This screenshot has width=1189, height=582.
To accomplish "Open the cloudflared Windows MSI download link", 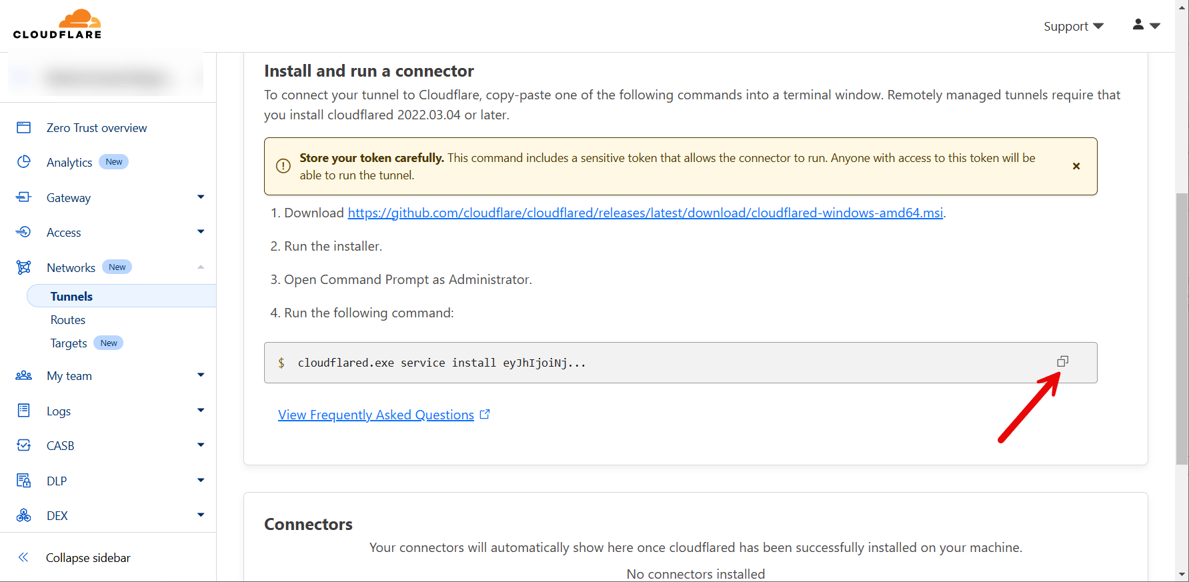I will [x=645, y=213].
